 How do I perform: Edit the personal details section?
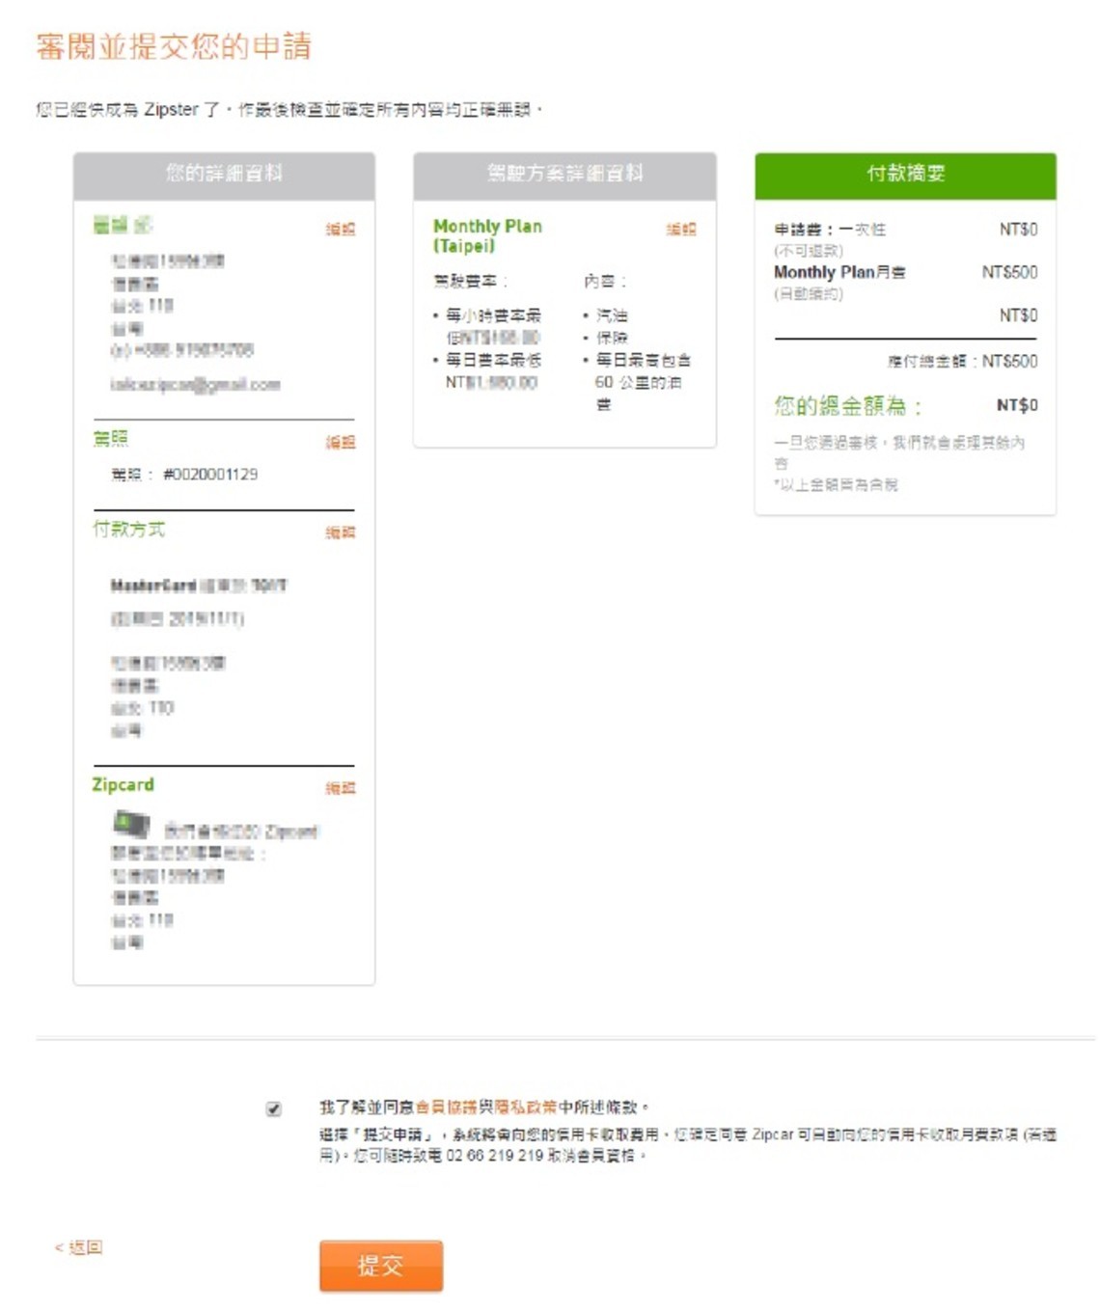(341, 229)
